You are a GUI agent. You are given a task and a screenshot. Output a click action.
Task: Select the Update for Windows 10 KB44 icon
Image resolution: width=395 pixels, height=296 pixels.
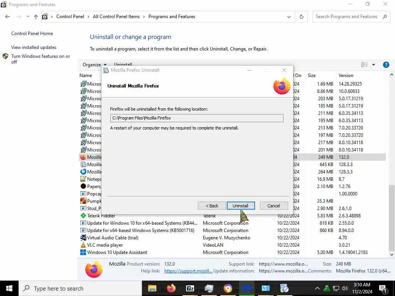[83, 223]
